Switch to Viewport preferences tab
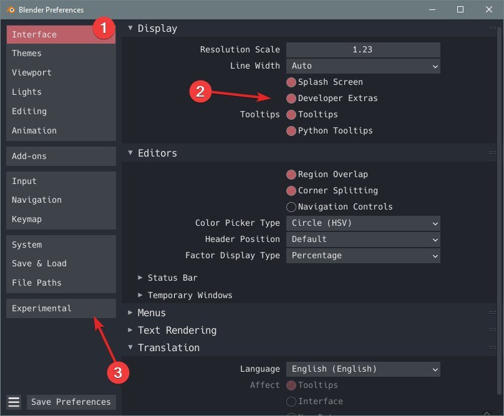The width and height of the screenshot is (504, 416). point(61,72)
